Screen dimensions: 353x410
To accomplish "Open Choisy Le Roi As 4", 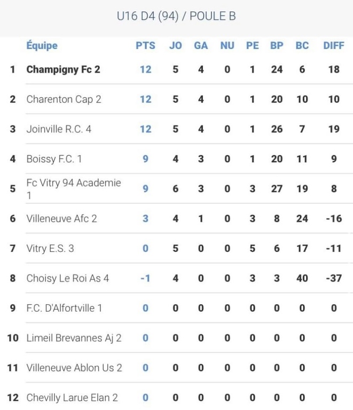I will (x=68, y=278).
